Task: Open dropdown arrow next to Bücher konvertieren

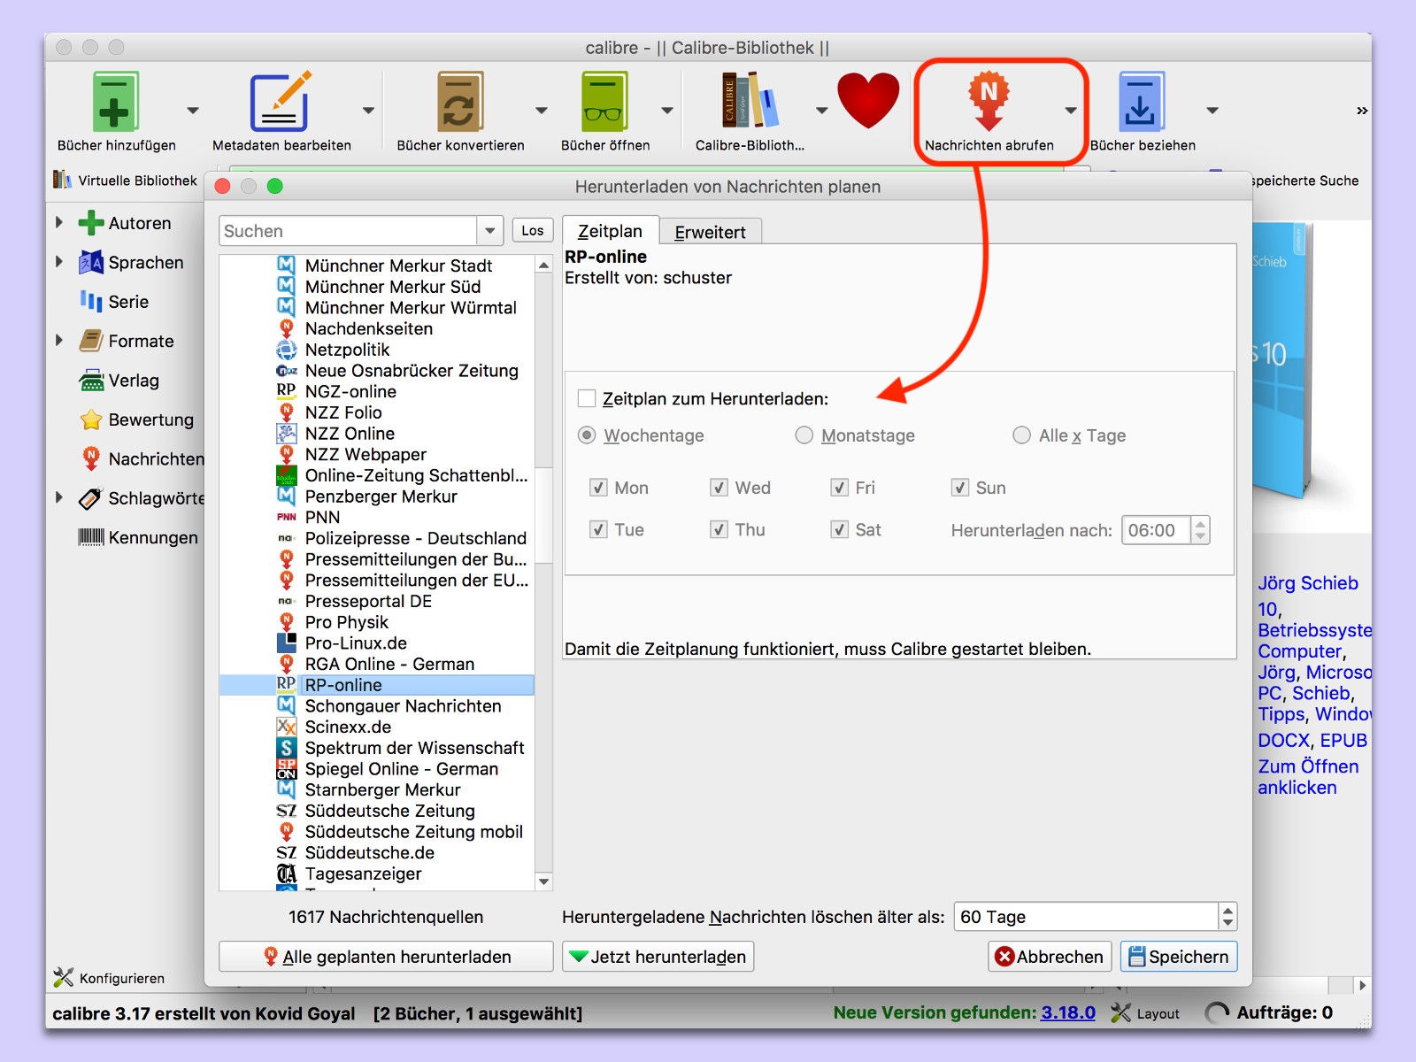Action: click(x=542, y=111)
